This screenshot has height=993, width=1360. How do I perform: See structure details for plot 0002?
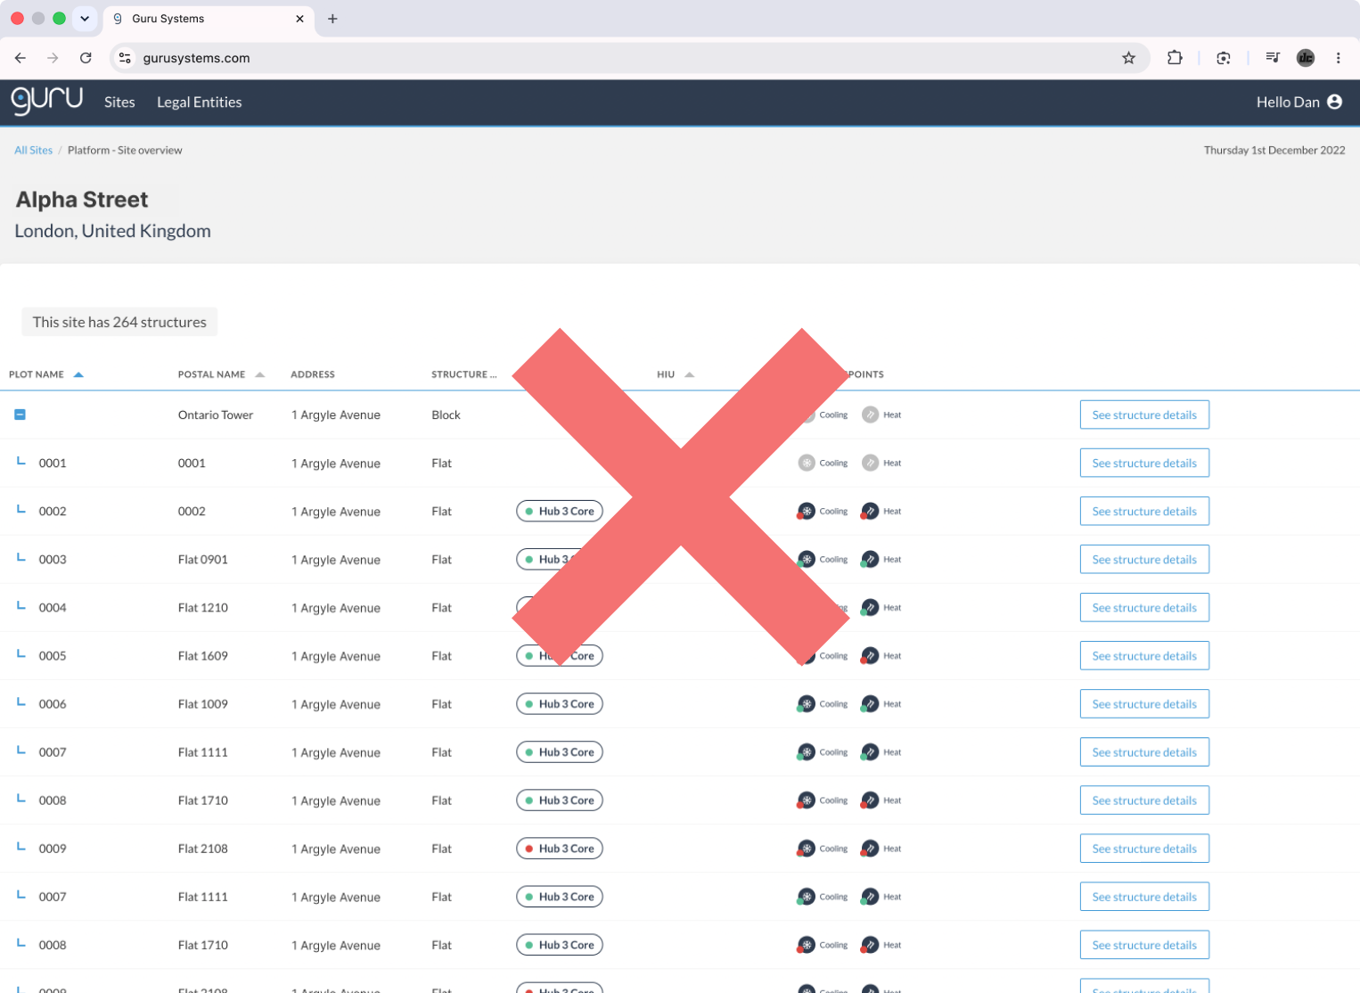pos(1144,511)
